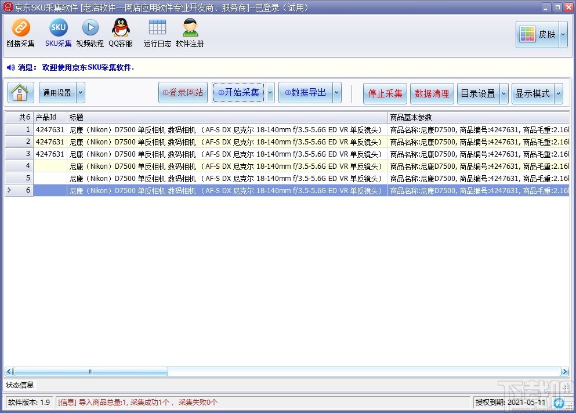Expand the 显示模式 dropdown arrow

point(559,94)
